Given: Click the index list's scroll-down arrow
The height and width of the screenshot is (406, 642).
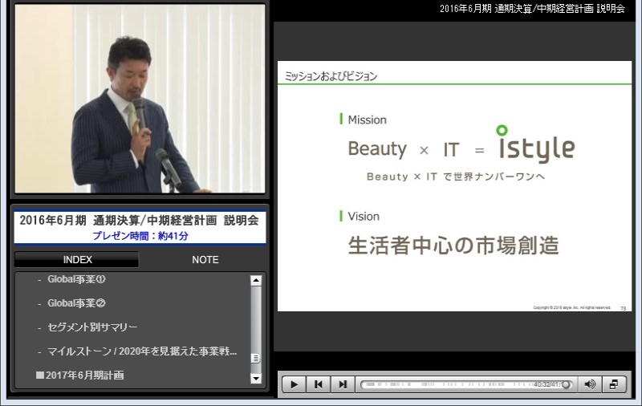Looking at the screenshot, I should (x=256, y=379).
